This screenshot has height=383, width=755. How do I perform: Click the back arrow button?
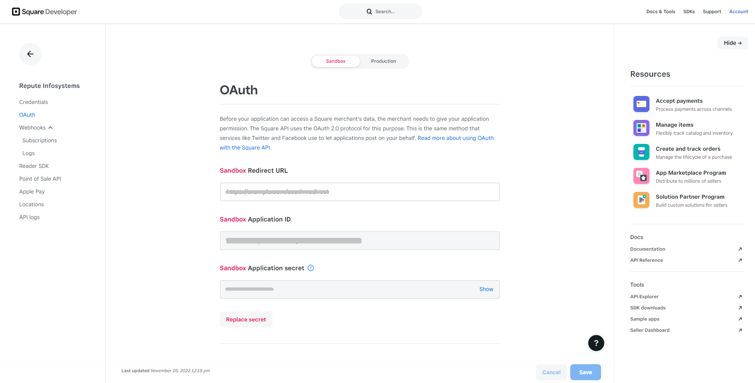point(30,54)
